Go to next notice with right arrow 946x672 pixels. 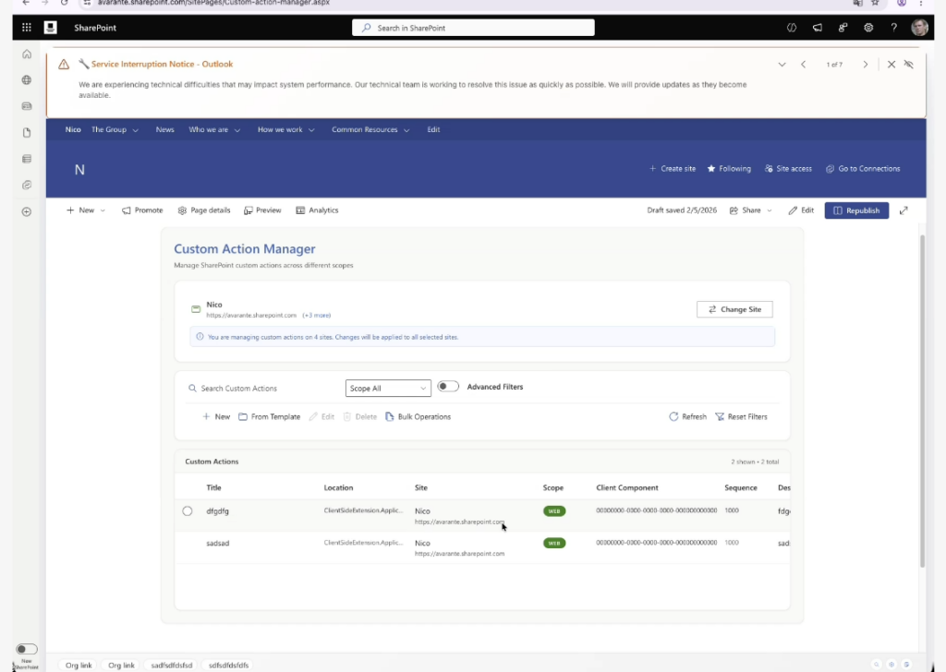coord(865,65)
